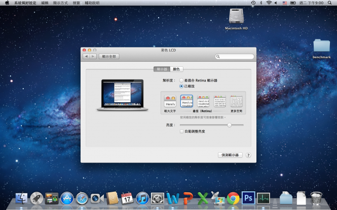Viewport: 337px width, 210px height.
Task: Open help with question mark button
Action: click(248, 155)
